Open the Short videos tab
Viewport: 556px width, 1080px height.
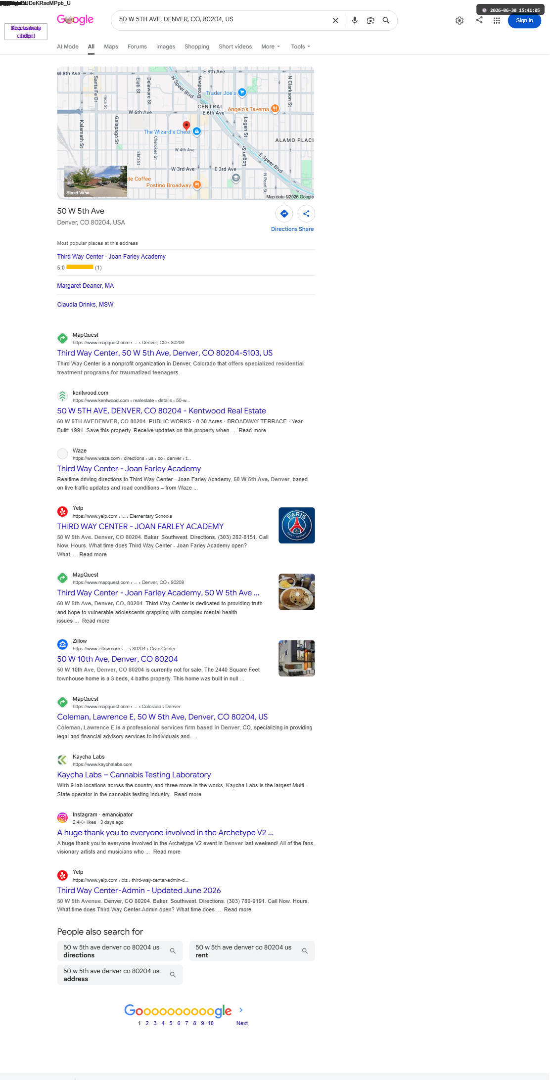pyautogui.click(x=235, y=46)
